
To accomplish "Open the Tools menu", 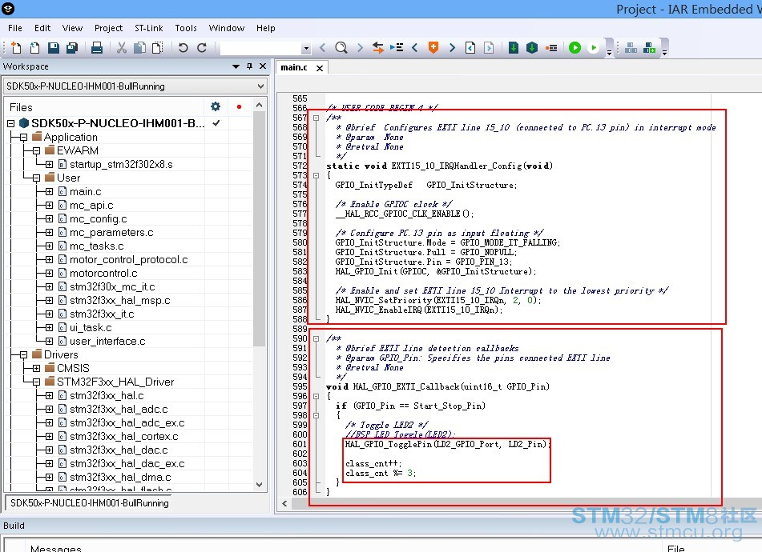I will click(x=186, y=28).
